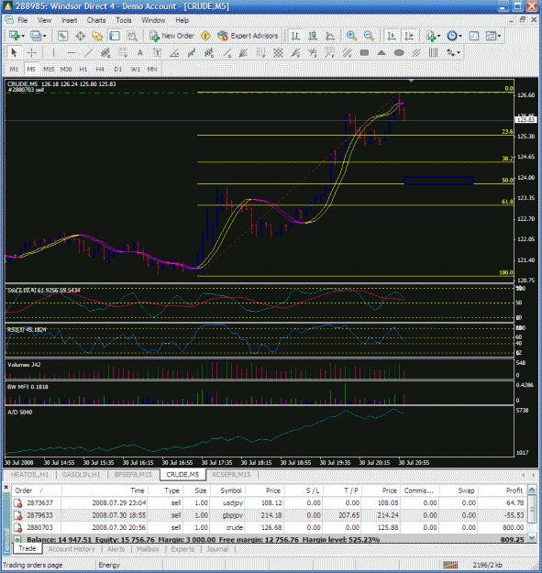Select the cycle lines tool

coord(434,53)
